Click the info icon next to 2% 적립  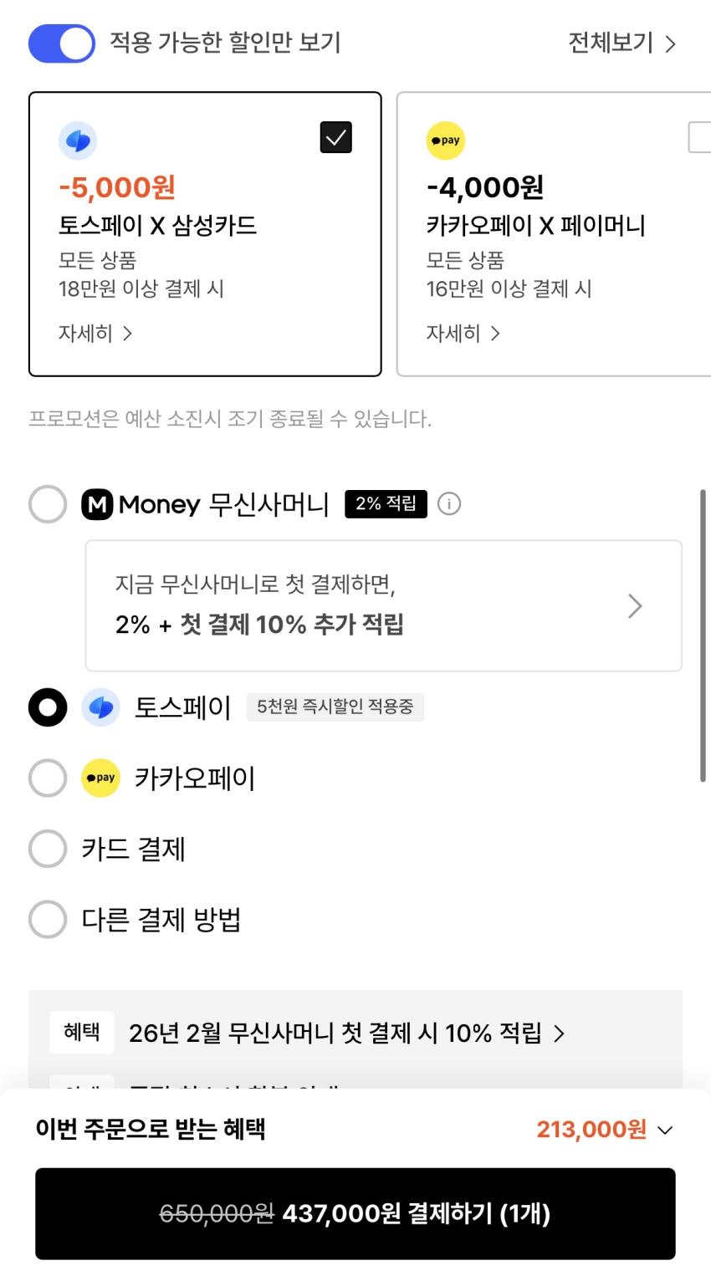click(449, 504)
